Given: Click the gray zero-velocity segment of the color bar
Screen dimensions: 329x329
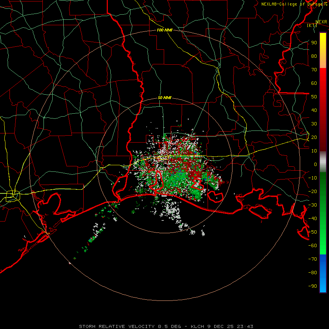Looking at the screenshot, I should point(323,162).
